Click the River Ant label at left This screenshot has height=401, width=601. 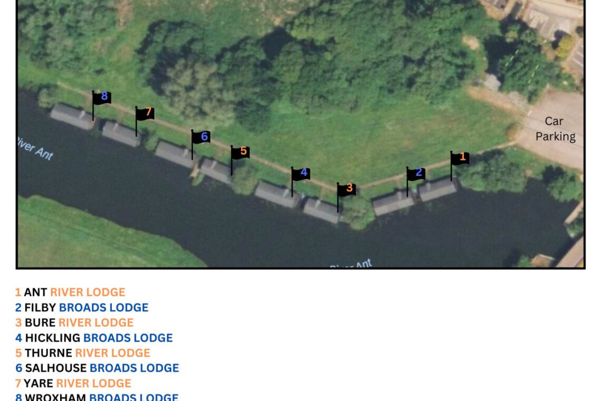[35, 148]
